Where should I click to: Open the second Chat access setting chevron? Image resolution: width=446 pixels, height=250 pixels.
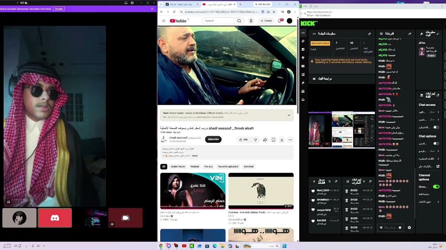tap(438, 119)
